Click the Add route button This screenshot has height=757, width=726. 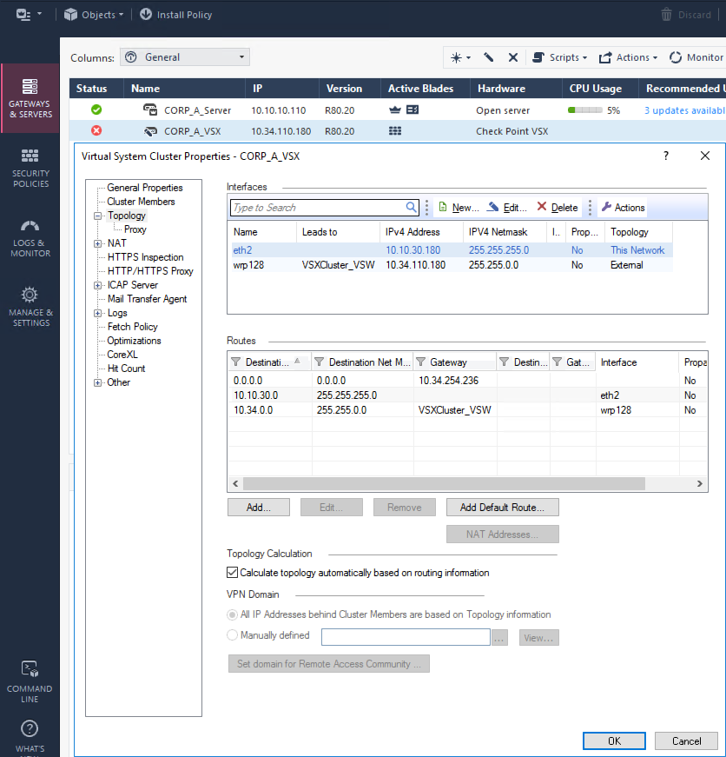pyautogui.click(x=259, y=508)
